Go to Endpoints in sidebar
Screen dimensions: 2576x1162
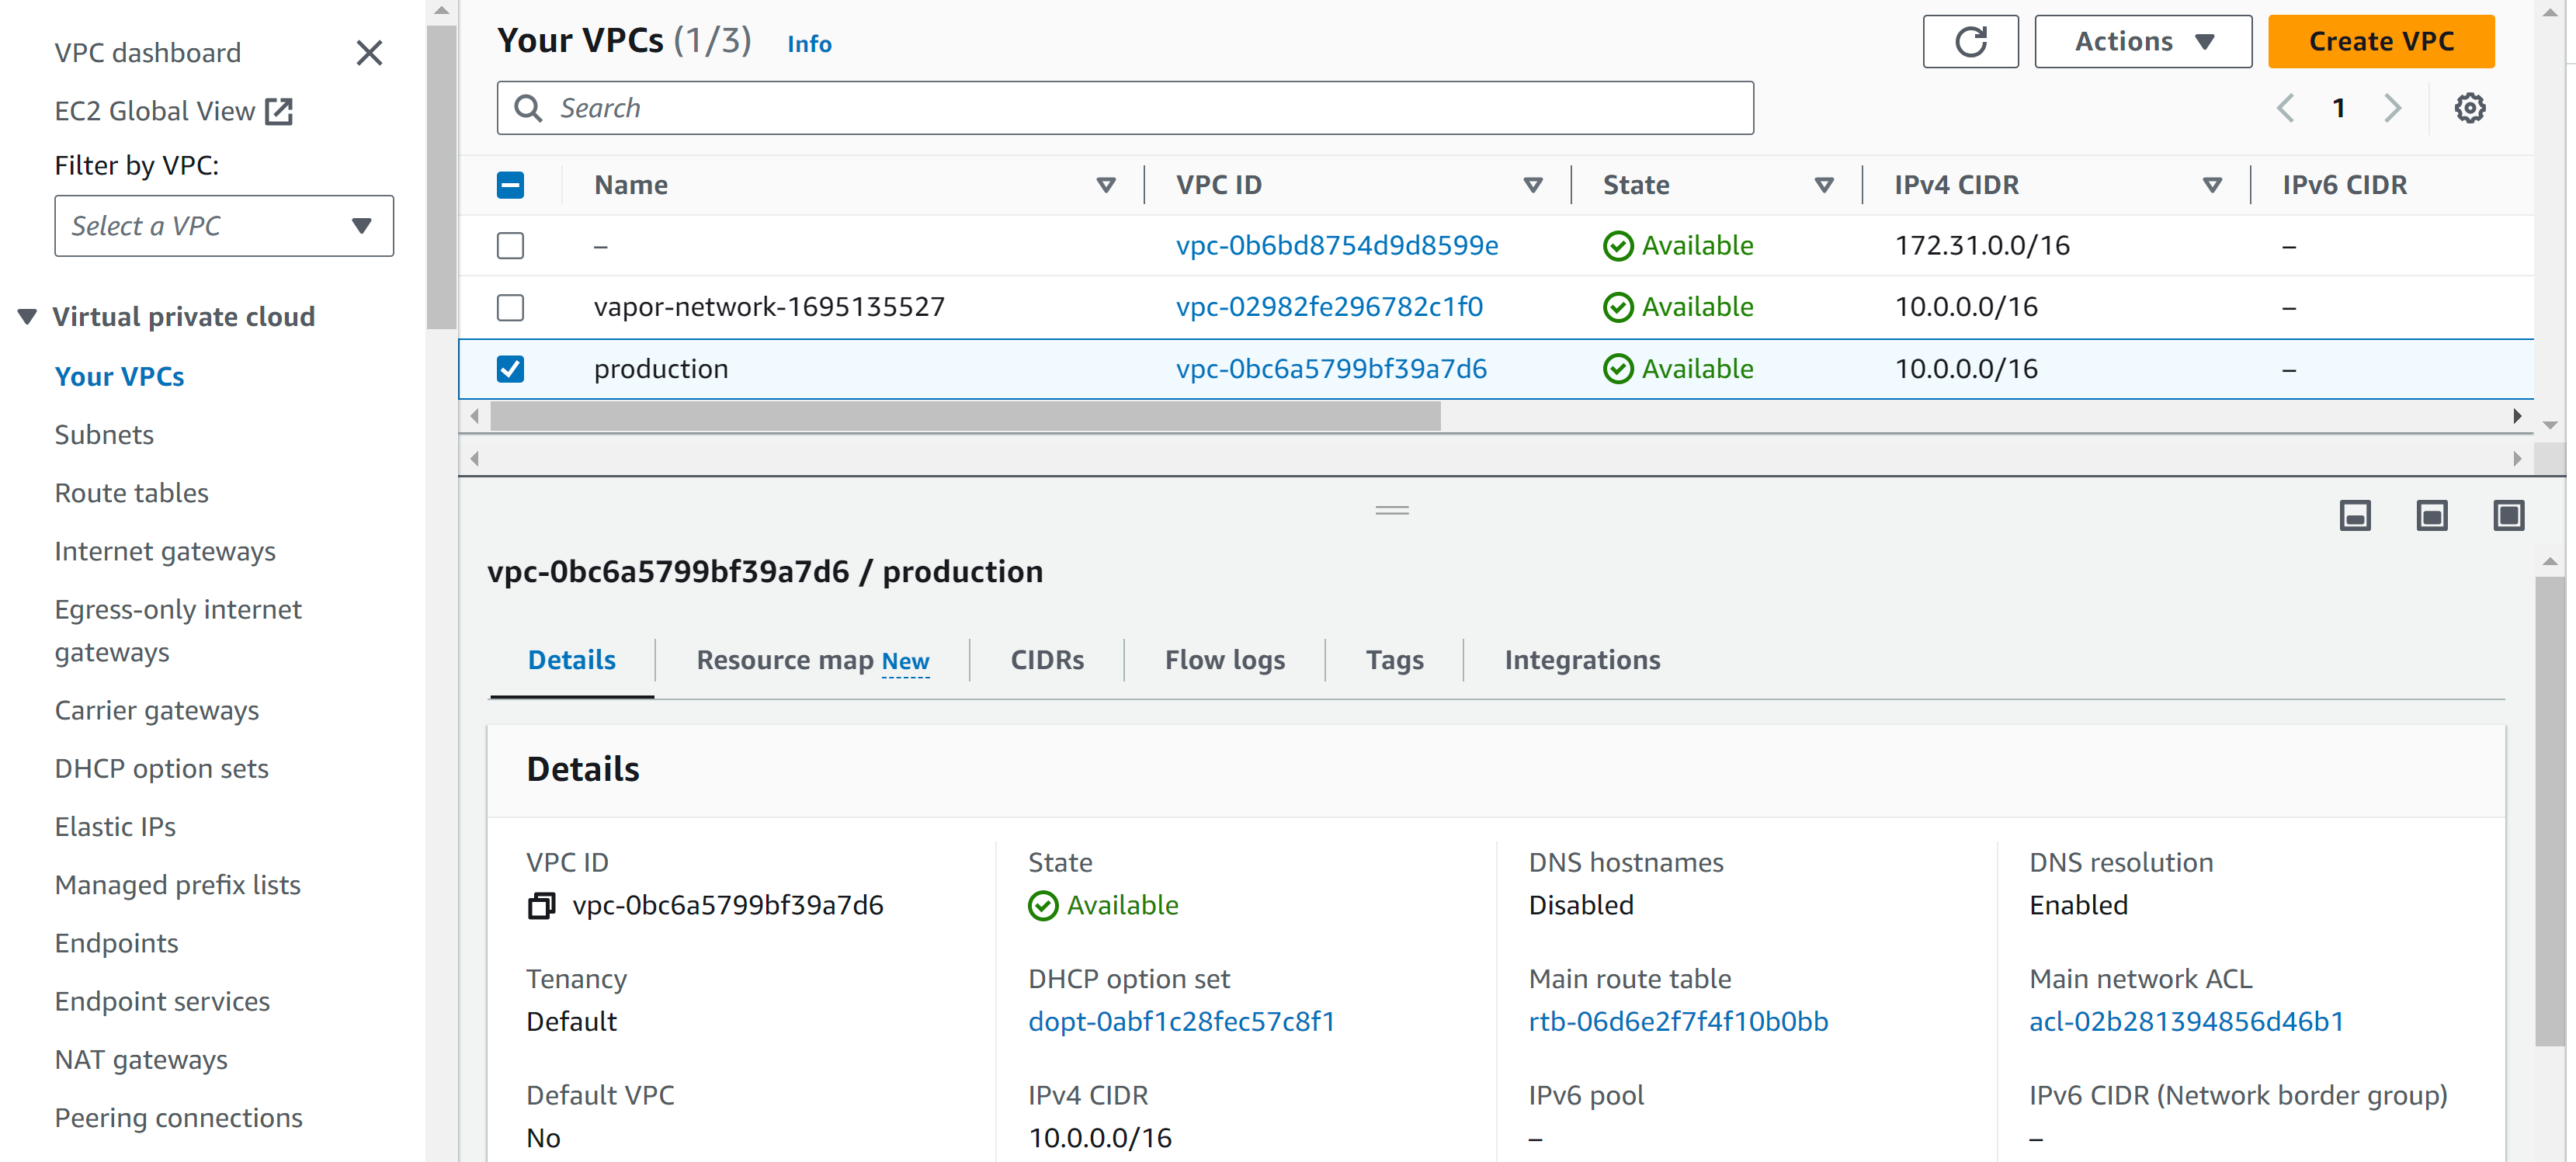117,944
